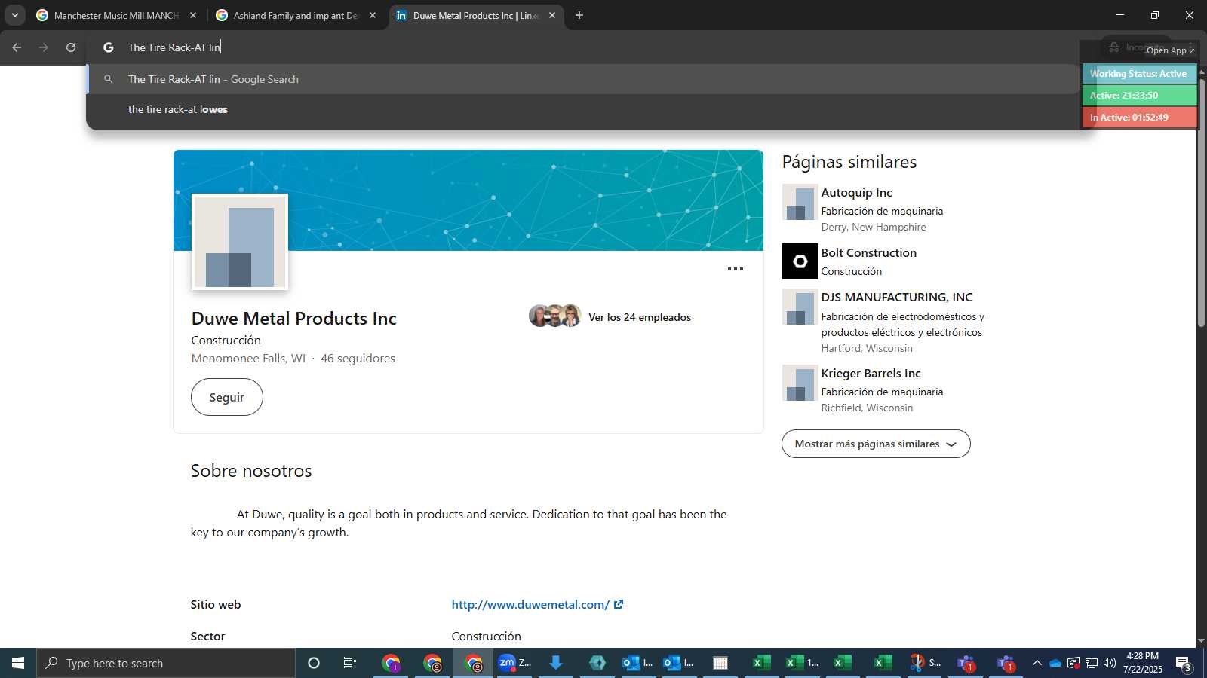
Task: Reload the page with the refresh icon
Action: (x=71, y=47)
